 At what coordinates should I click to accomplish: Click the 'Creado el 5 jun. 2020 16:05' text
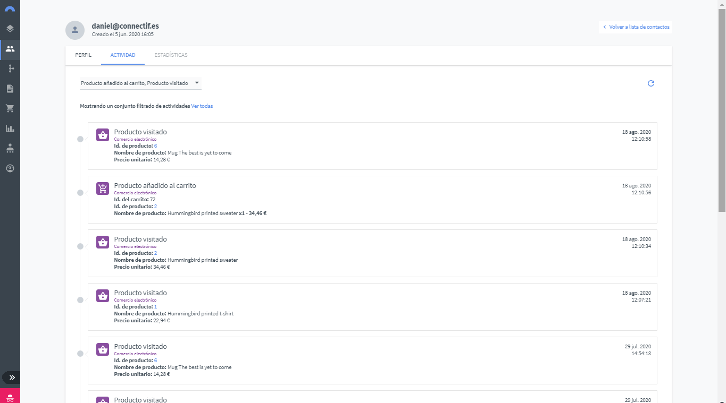(123, 35)
